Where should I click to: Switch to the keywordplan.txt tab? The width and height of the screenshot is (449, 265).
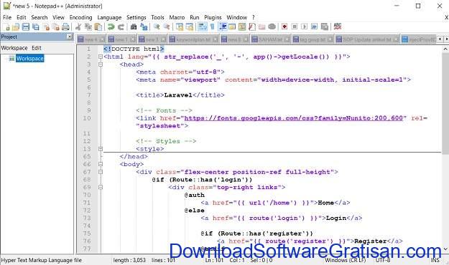click(193, 39)
